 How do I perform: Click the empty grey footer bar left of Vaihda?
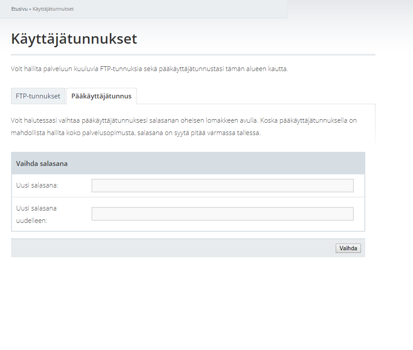coord(173,248)
